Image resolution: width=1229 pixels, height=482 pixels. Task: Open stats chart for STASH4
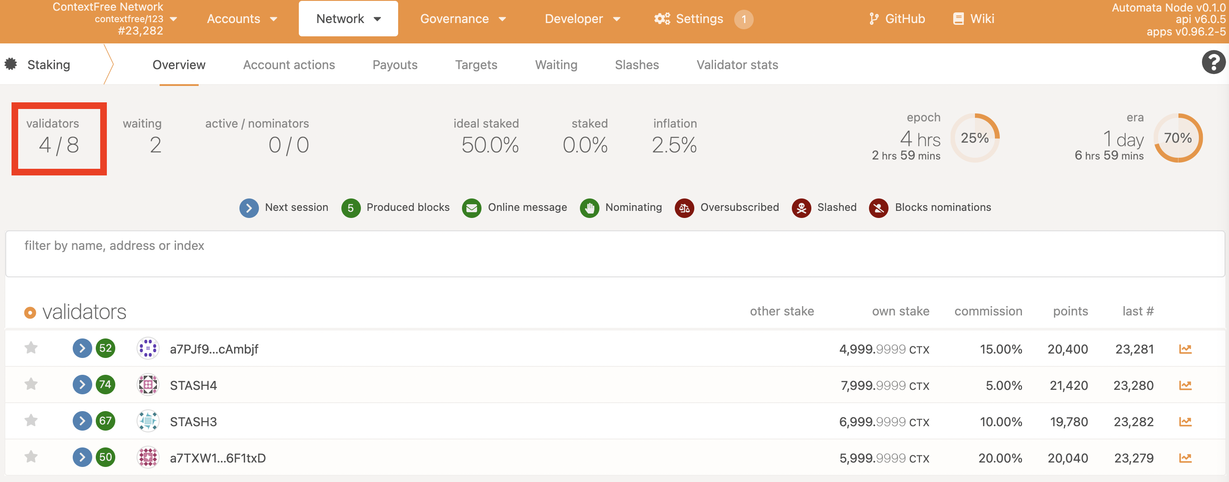tap(1185, 385)
